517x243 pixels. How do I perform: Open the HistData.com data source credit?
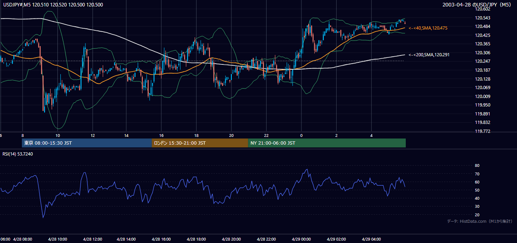point(480,221)
